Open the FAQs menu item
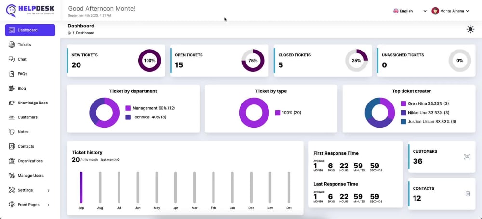Image resolution: width=482 pixels, height=219 pixels. 30,74
